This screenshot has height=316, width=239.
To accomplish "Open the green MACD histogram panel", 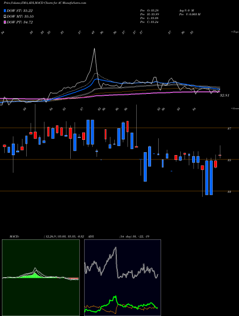I will click(41, 278).
